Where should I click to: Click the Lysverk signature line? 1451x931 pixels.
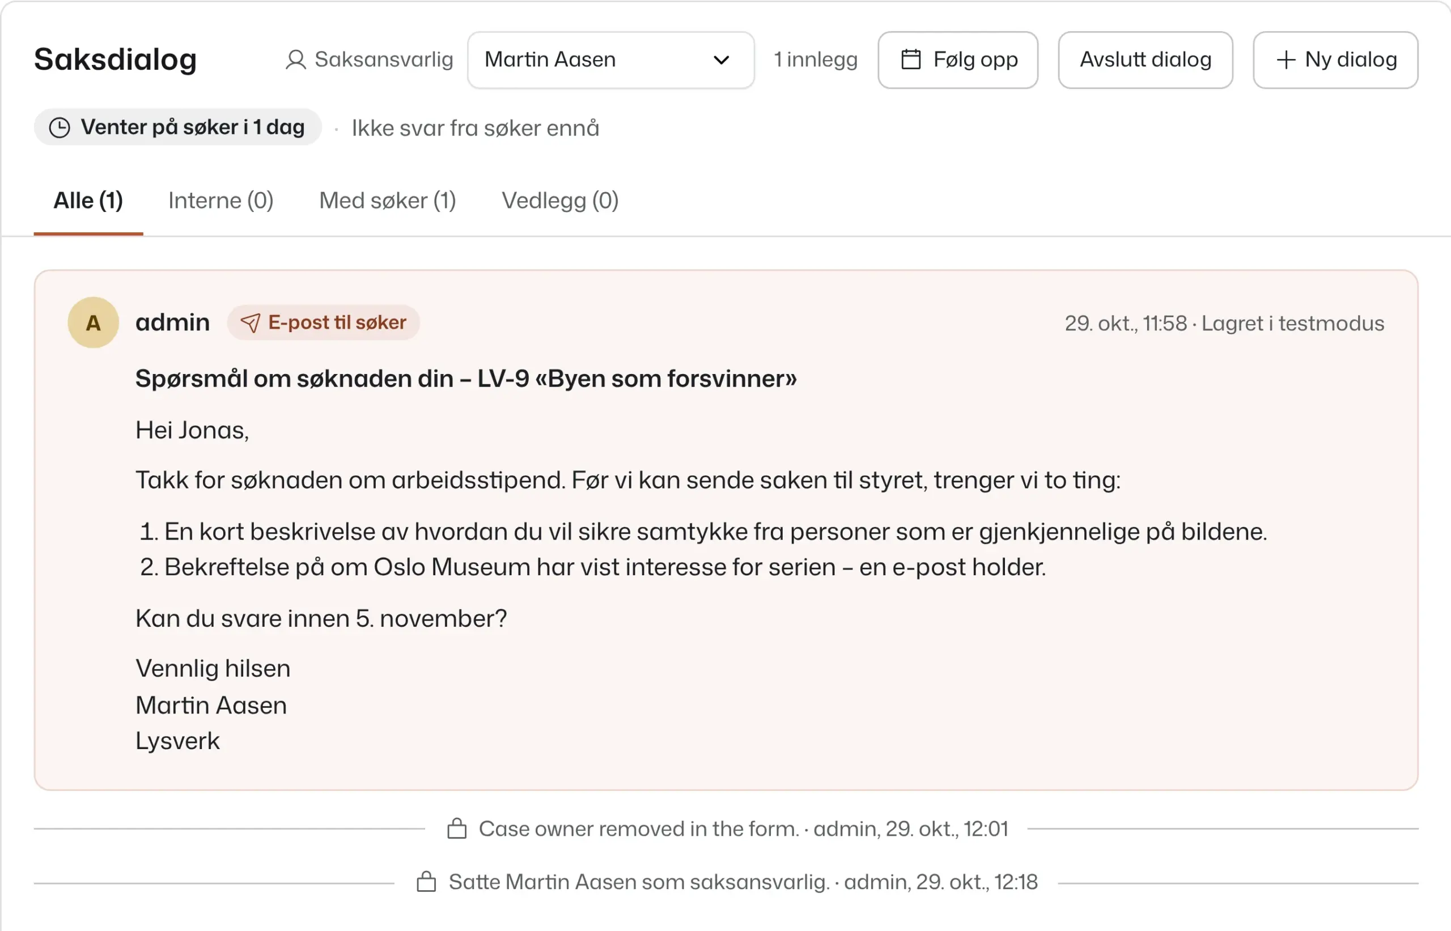point(178,741)
